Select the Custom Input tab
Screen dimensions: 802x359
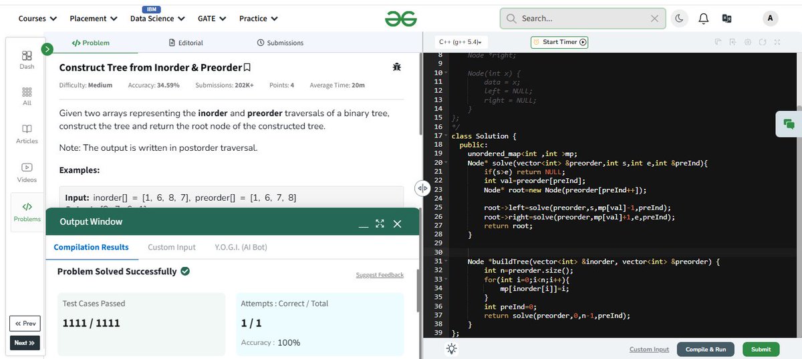(x=172, y=247)
